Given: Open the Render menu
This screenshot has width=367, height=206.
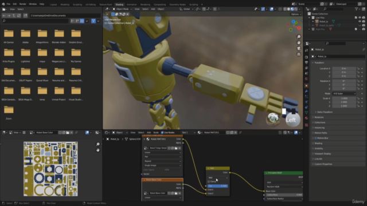Looking at the screenshot, I should tap(23, 4).
